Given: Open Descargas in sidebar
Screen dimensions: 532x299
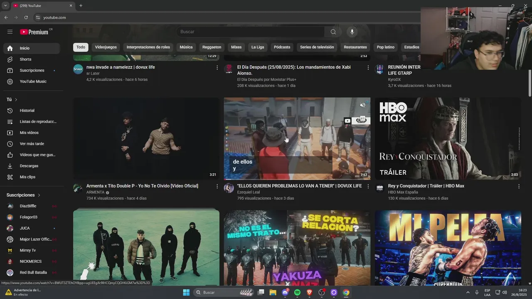Looking at the screenshot, I should pyautogui.click(x=32, y=166).
